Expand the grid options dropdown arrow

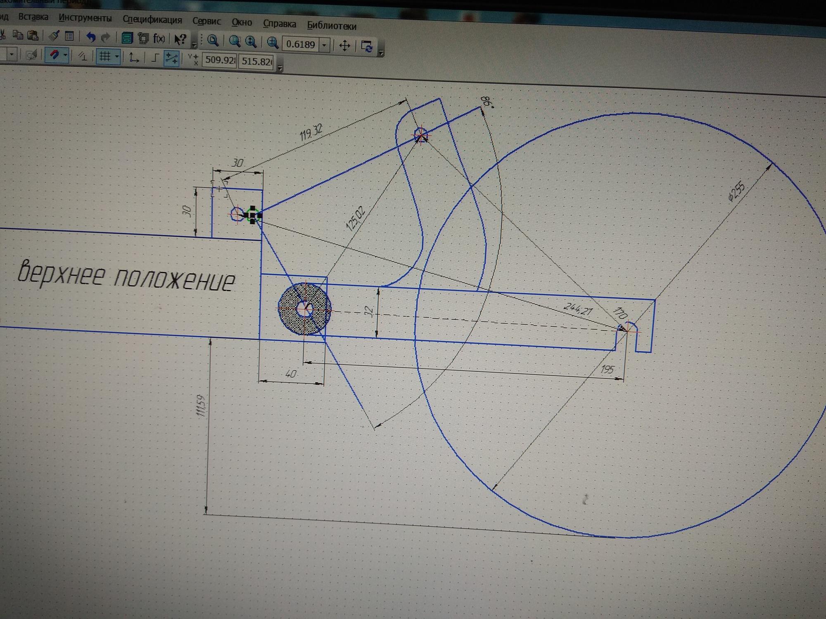(x=117, y=57)
